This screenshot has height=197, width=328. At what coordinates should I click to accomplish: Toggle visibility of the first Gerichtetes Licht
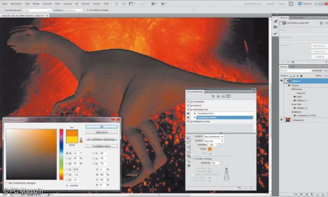188,113
